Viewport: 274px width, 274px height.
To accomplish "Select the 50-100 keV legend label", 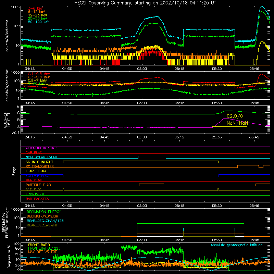I will click(39, 22).
